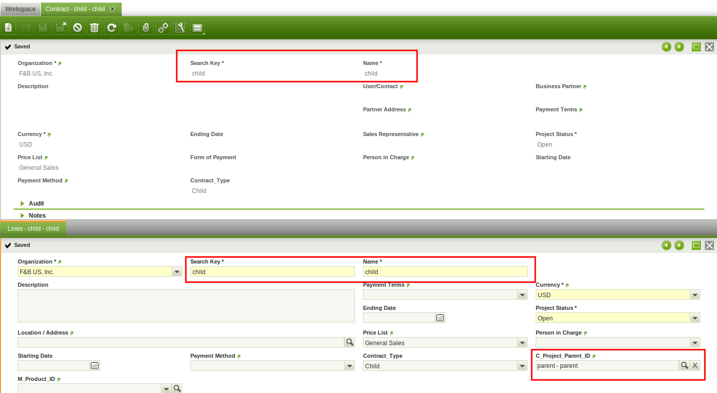The height and width of the screenshot is (393, 717).
Task: Open the Price List dropdown in Lines
Action: (522, 343)
